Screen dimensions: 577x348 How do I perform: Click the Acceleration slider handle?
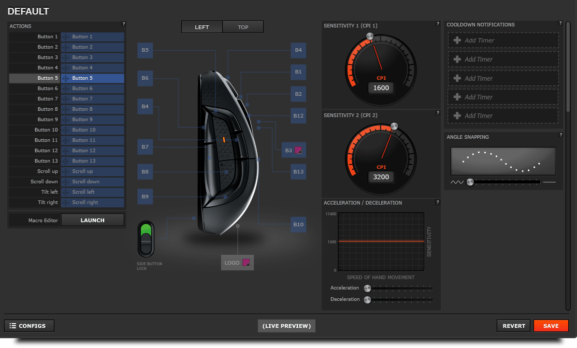[x=367, y=288]
